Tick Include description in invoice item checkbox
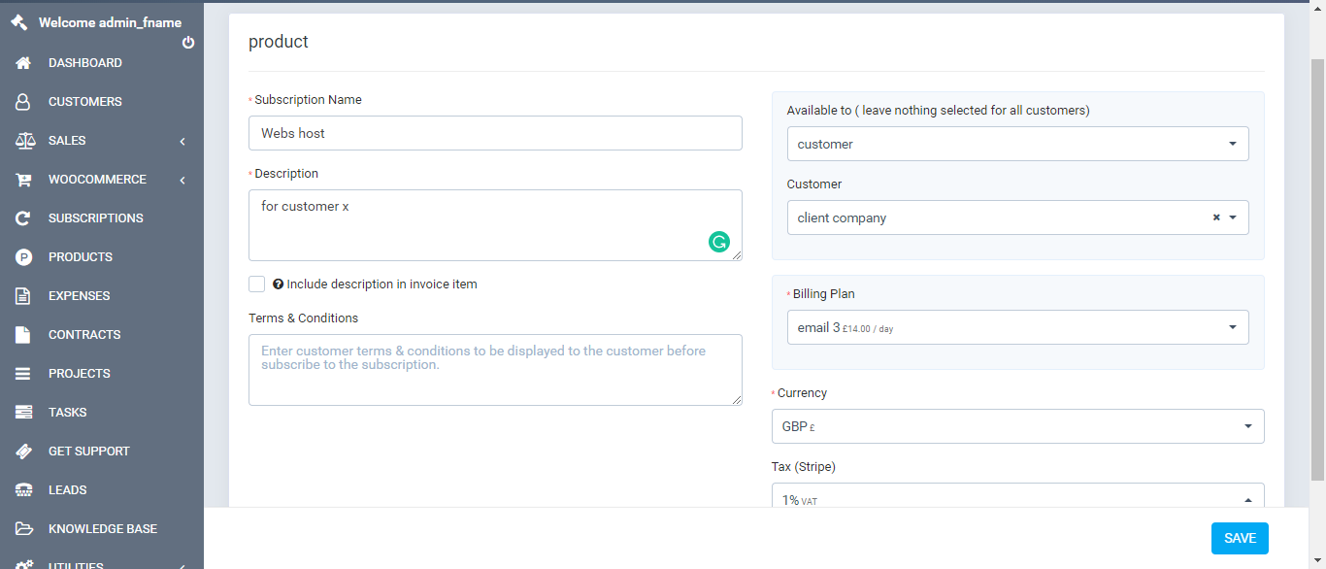 tap(256, 284)
